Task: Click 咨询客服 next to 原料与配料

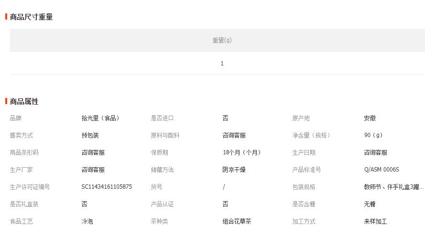Action: pyautogui.click(x=234, y=135)
